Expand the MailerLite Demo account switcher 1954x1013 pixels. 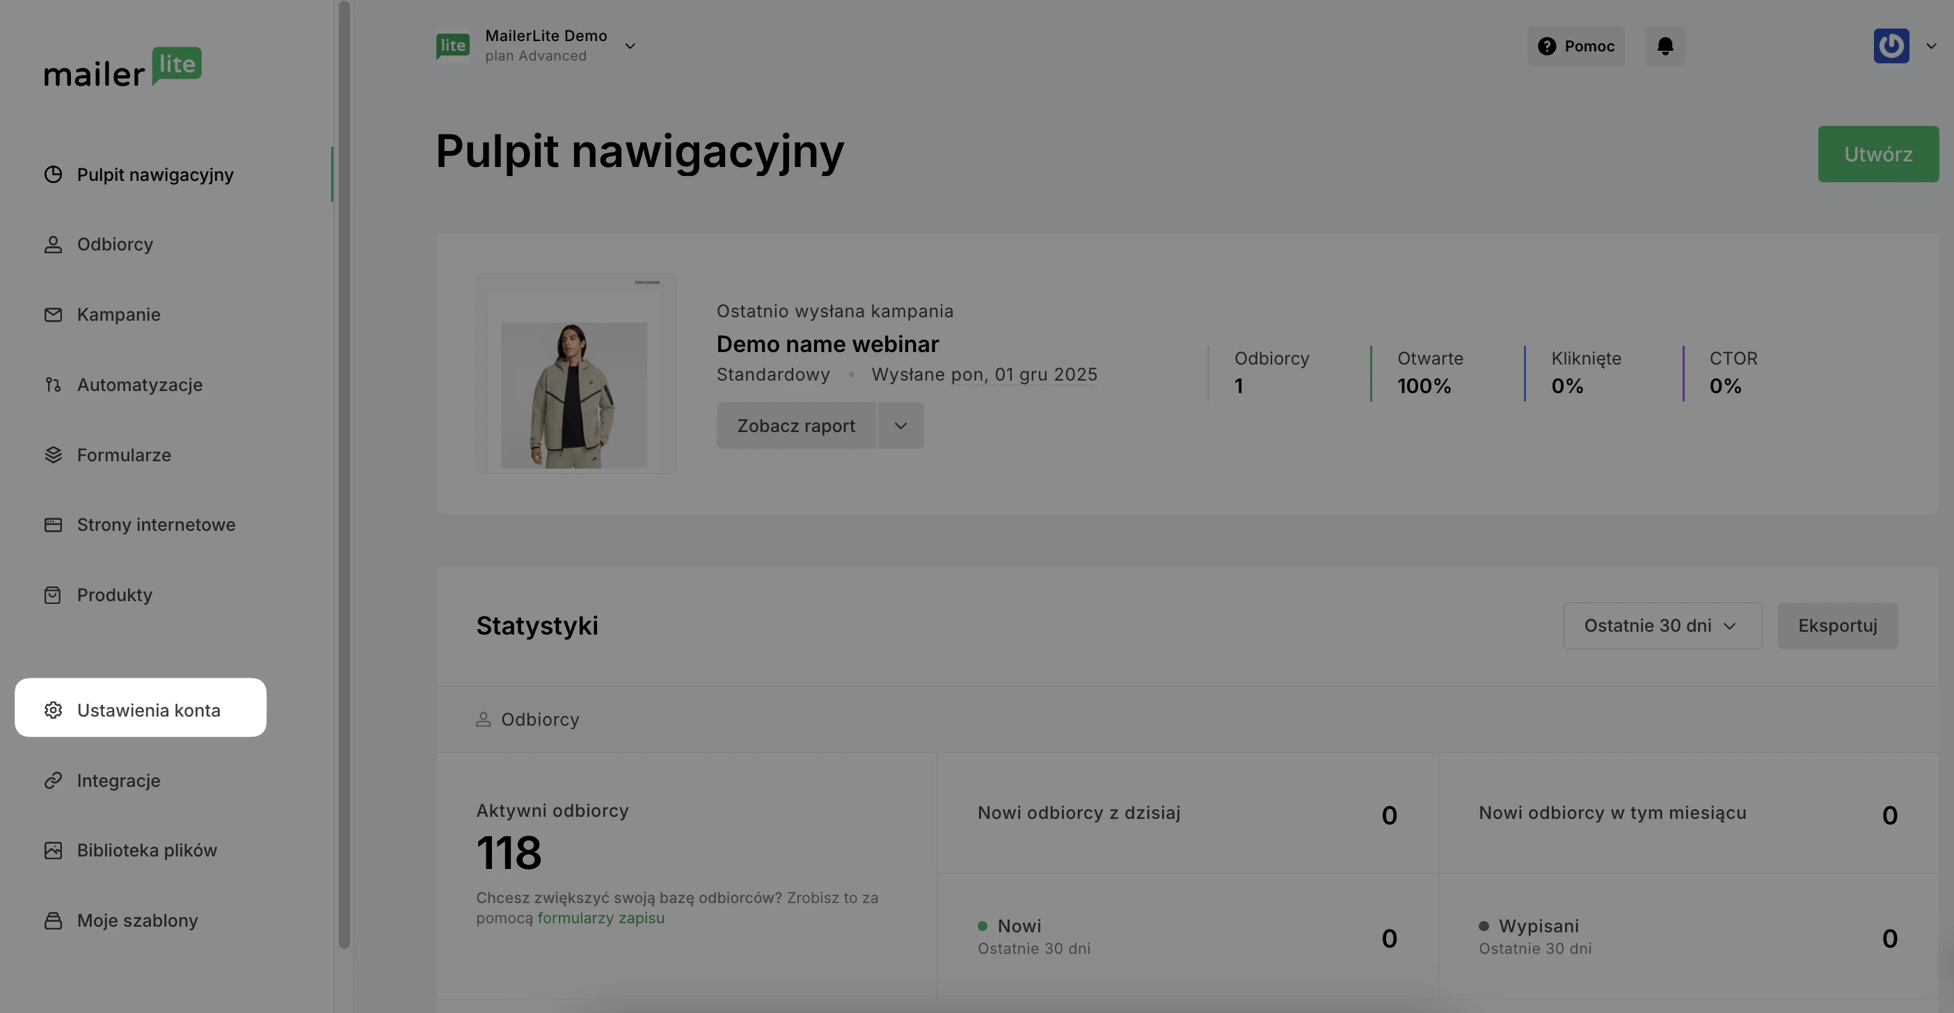coord(630,46)
